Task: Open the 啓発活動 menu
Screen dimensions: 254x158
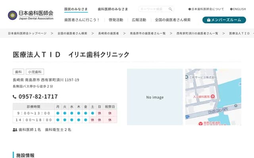Action: pos(116,20)
